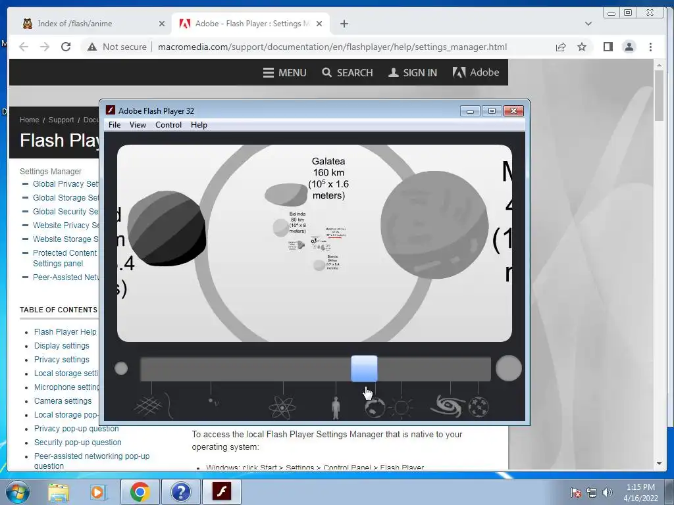Click the atom icon on scale bar
674x505 pixels.
tap(282, 406)
